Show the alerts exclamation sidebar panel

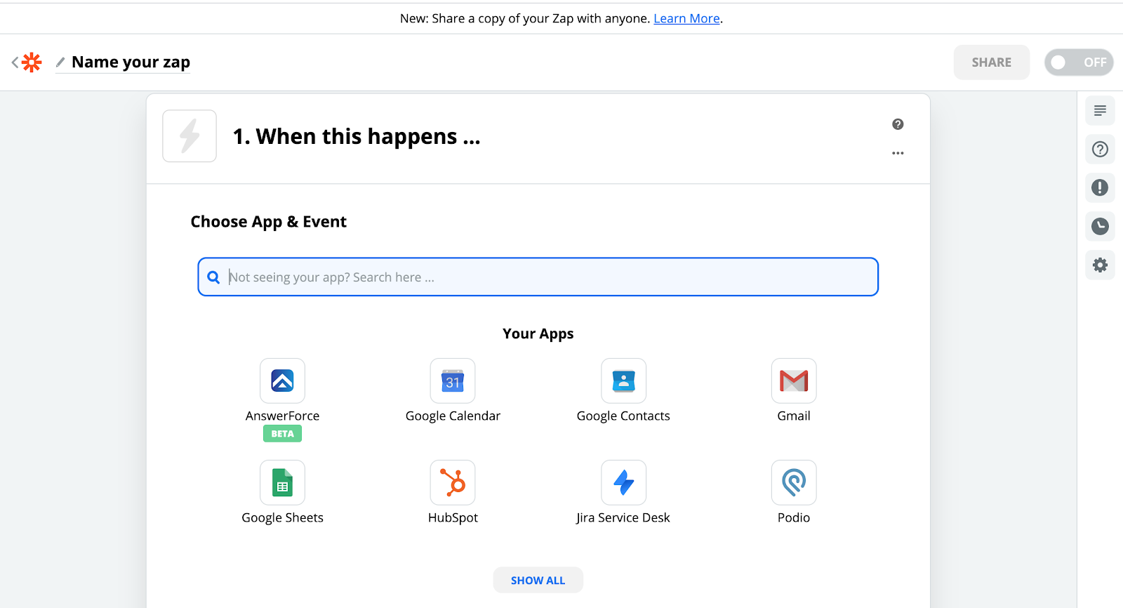pyautogui.click(x=1100, y=187)
